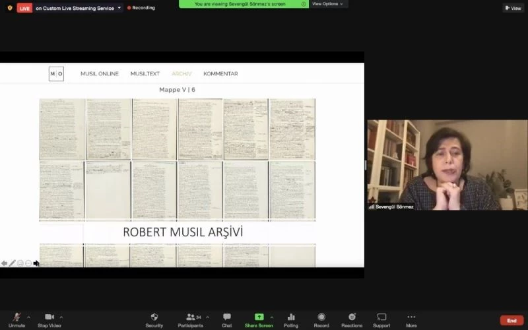Open the Security shield options
Screen dimensions: 528x330
154,318
